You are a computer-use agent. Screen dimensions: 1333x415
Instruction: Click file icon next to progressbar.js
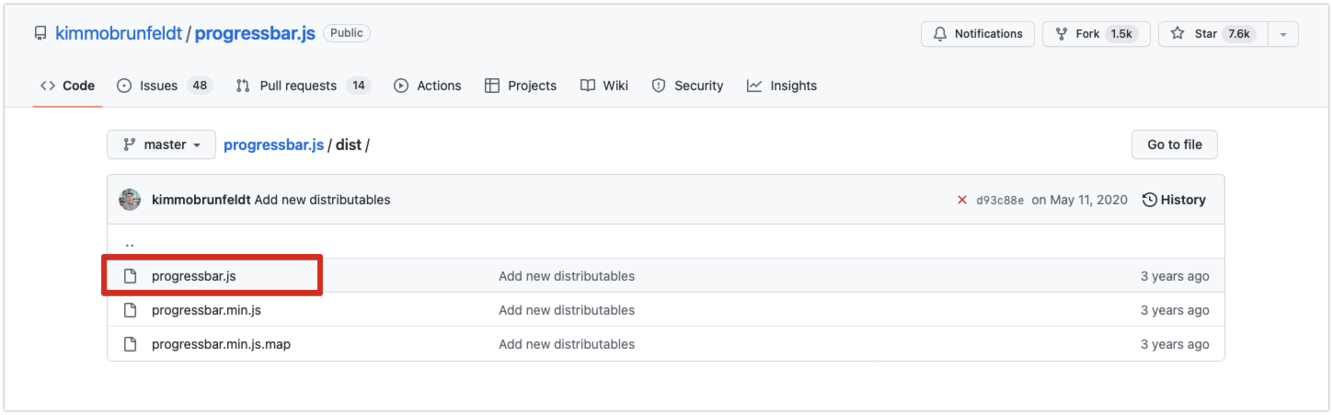tap(131, 276)
